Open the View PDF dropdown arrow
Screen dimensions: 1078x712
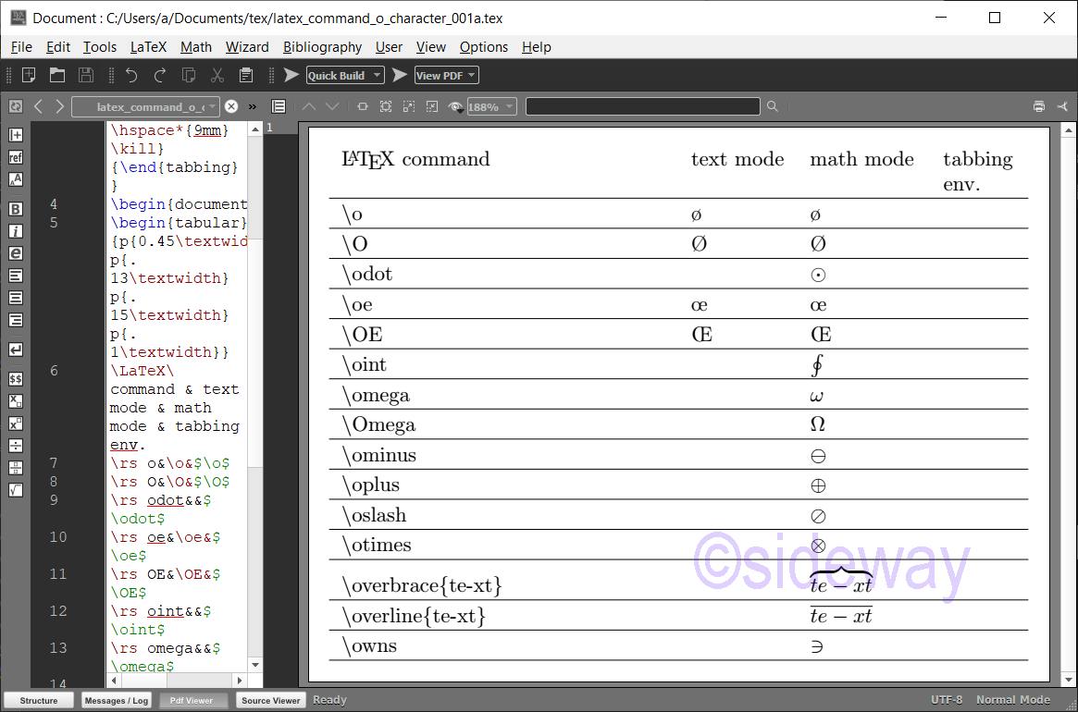[470, 75]
